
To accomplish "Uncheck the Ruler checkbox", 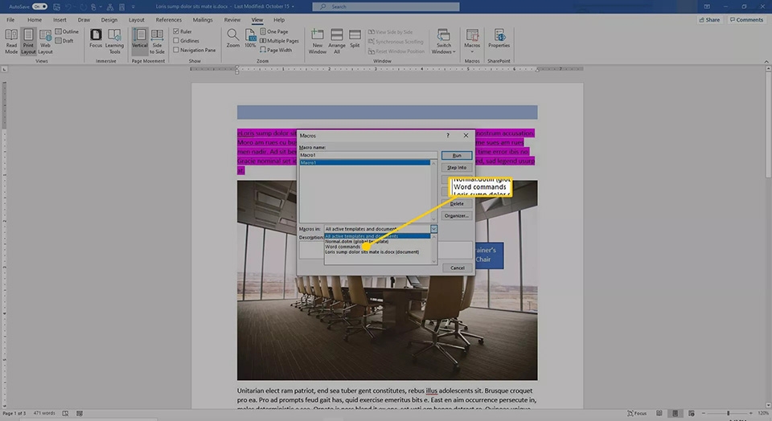I will click(x=176, y=31).
